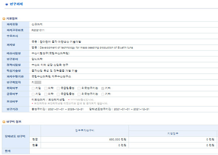Screen dimensions: 218x155
Task: Click the 연구기간 label cell
Action: click(x=16, y=109)
